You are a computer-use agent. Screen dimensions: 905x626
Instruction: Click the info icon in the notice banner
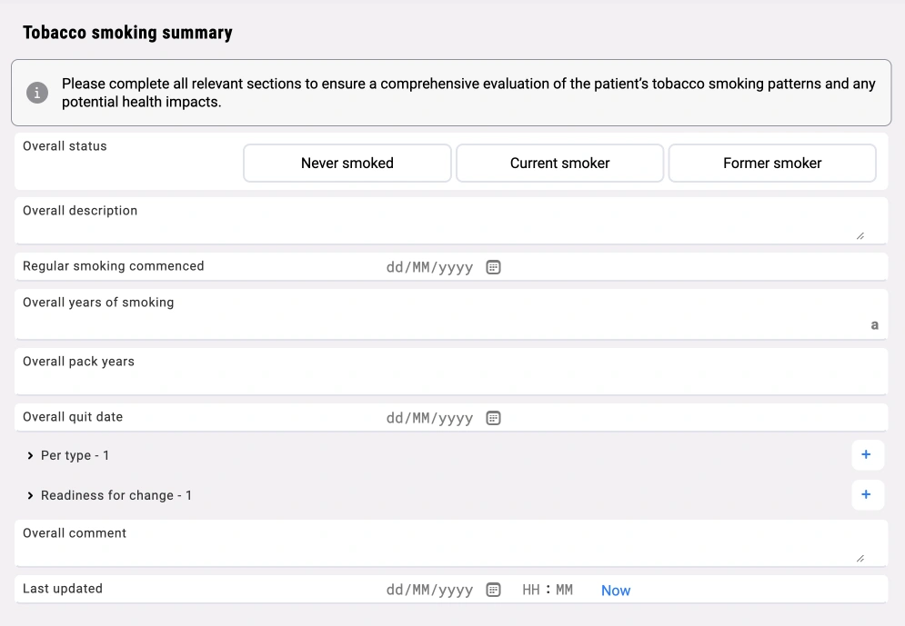(x=37, y=93)
